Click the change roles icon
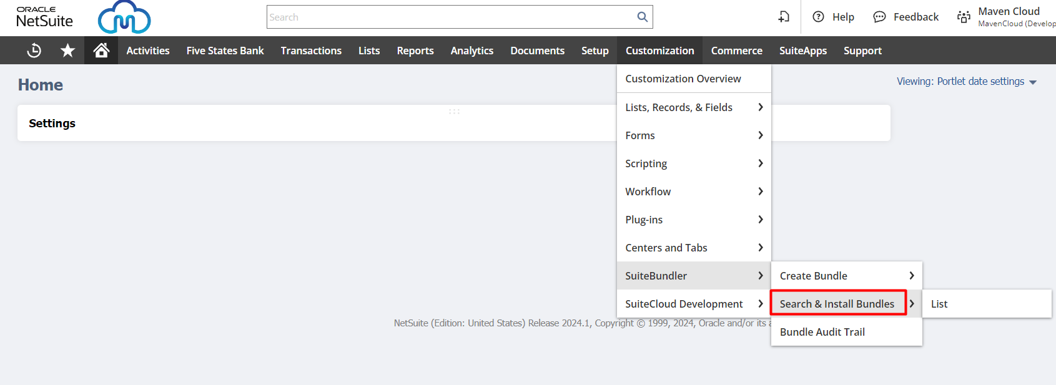1056x385 pixels. pyautogui.click(x=964, y=17)
